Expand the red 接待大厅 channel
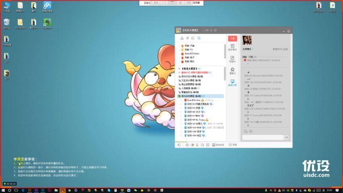The image size is (343, 193). coord(180,73)
